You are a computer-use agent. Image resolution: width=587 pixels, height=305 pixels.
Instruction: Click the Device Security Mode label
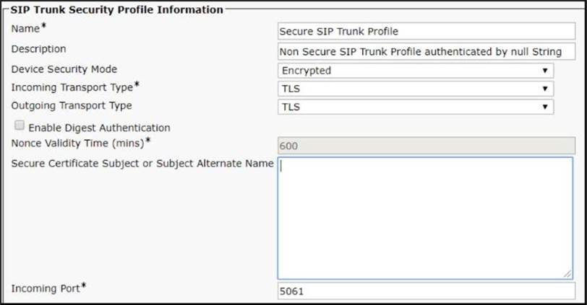coord(64,69)
